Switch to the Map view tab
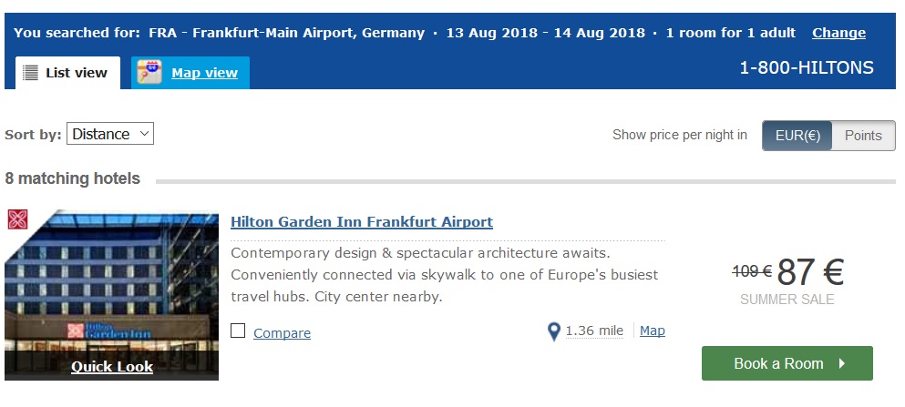Viewport: 905px width, 407px height. (204, 73)
